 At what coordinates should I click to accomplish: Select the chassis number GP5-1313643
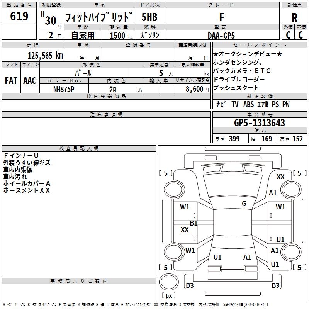coord(260,123)
